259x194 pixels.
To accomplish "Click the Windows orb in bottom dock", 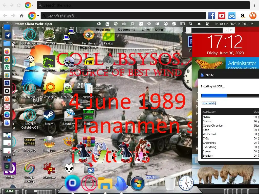I will (x=138, y=183).
